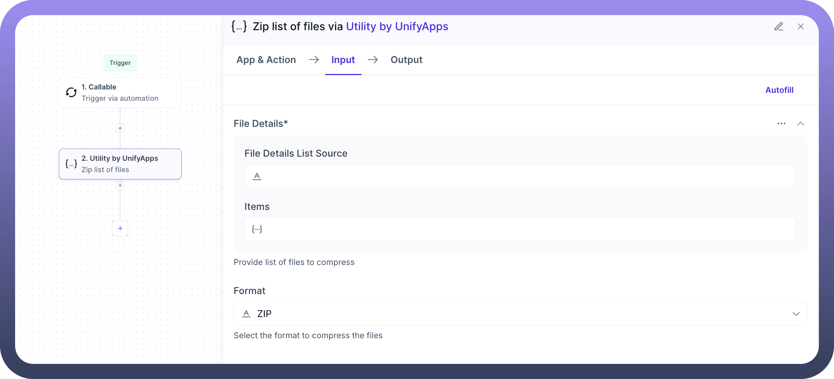
Task: Open the Utility by UnifyApps title link
Action: (x=397, y=26)
